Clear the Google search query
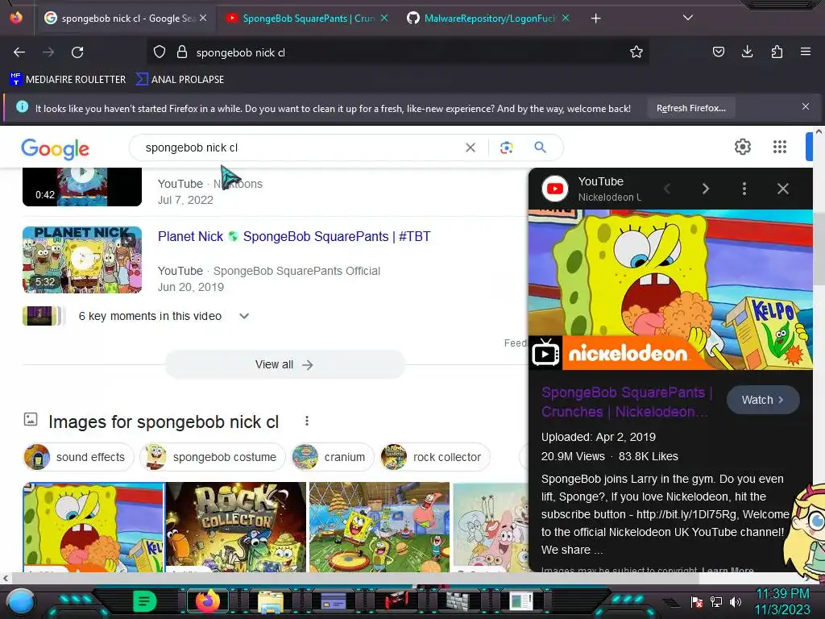Screen dimensions: 825x619 pyautogui.click(x=471, y=148)
